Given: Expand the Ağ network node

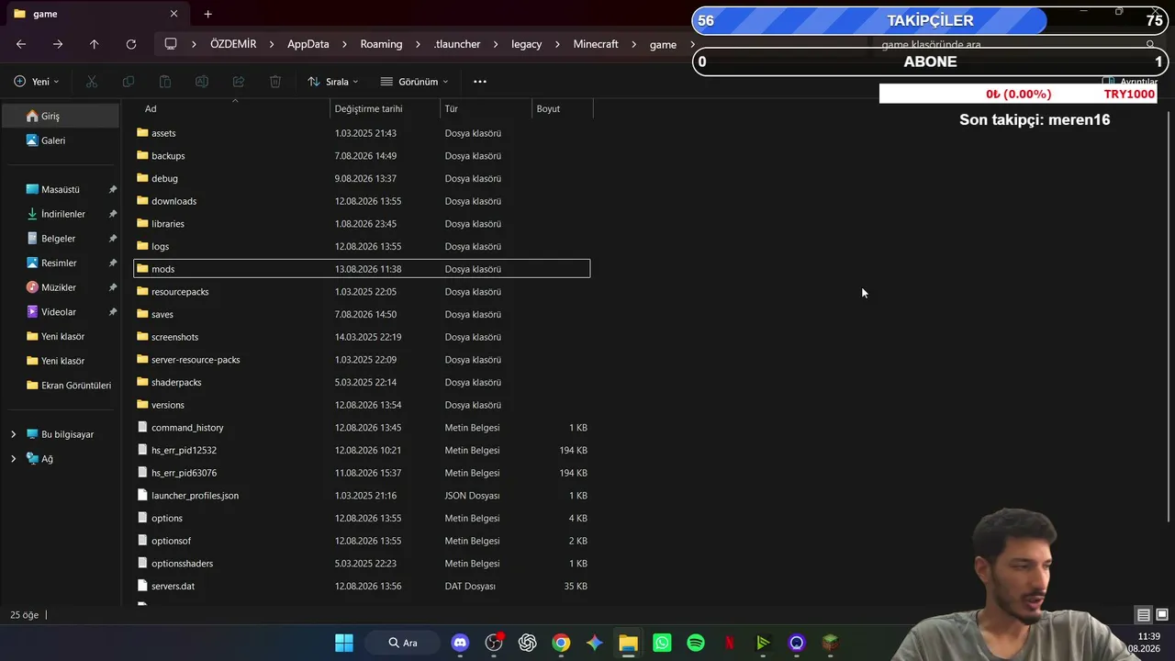Looking at the screenshot, I should [13, 458].
